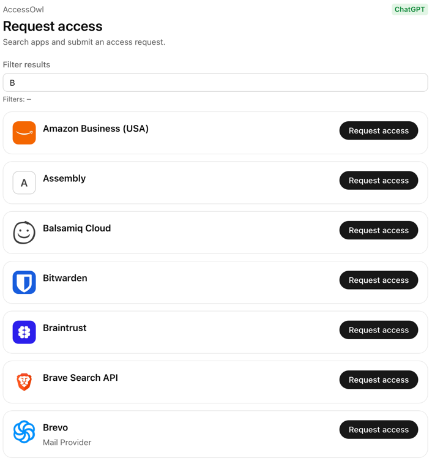
Task: Click the Braintrust blue flower icon
Action: pyautogui.click(x=24, y=332)
